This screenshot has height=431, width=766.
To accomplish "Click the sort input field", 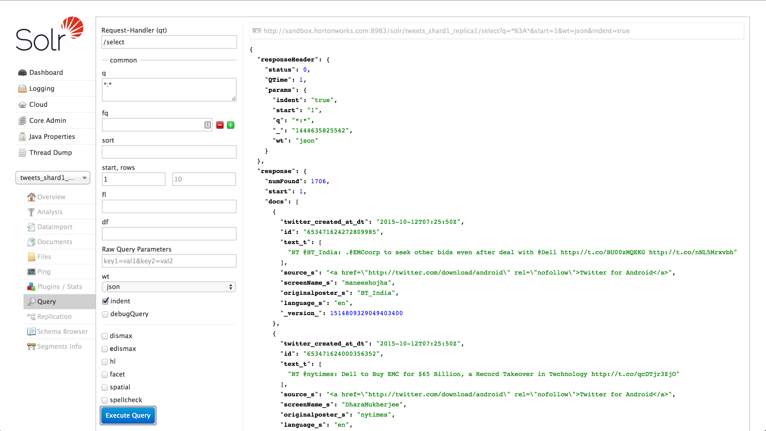I will (x=169, y=152).
